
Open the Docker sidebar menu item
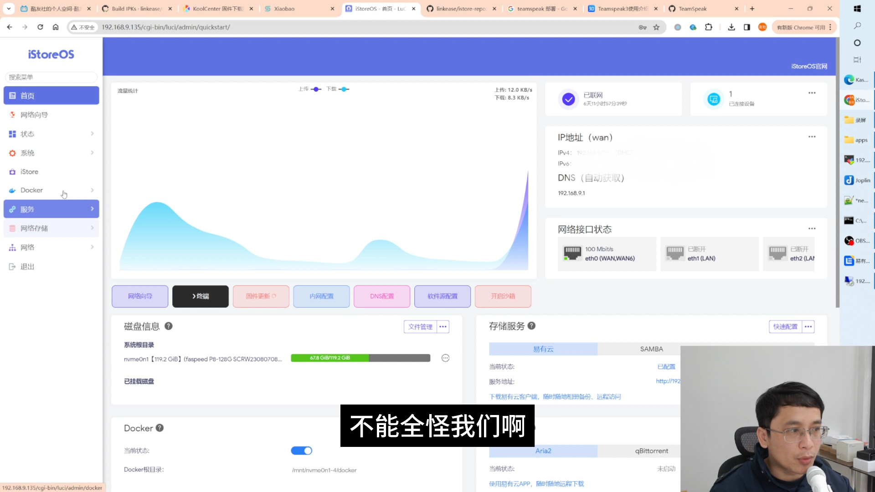pyautogui.click(x=31, y=190)
